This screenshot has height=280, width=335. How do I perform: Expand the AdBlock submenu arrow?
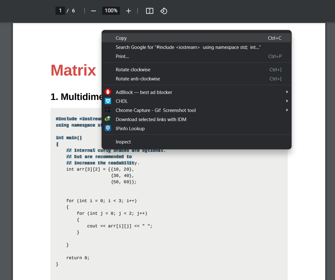pyautogui.click(x=287, y=92)
